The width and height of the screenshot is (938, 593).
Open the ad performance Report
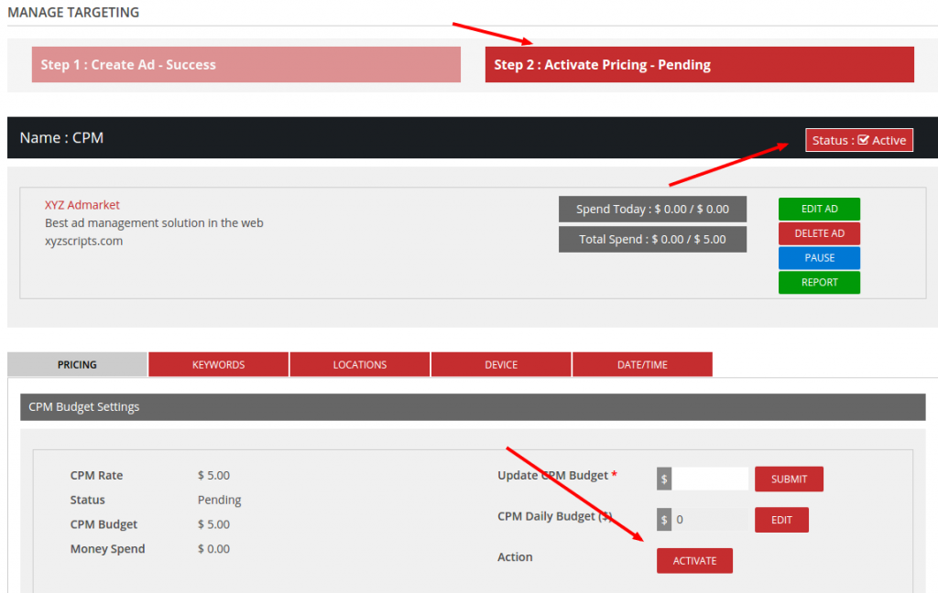819,282
